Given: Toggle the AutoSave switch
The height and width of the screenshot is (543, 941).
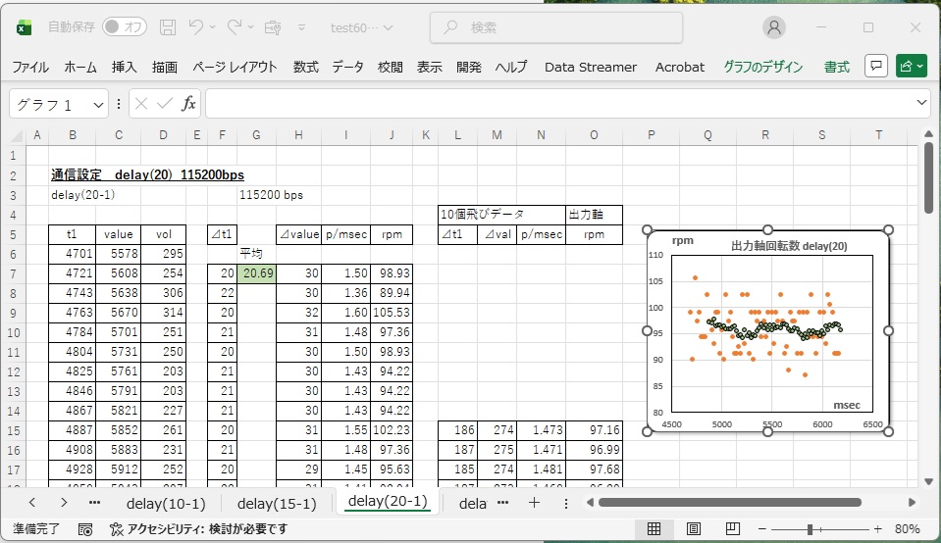Looking at the screenshot, I should (x=124, y=27).
